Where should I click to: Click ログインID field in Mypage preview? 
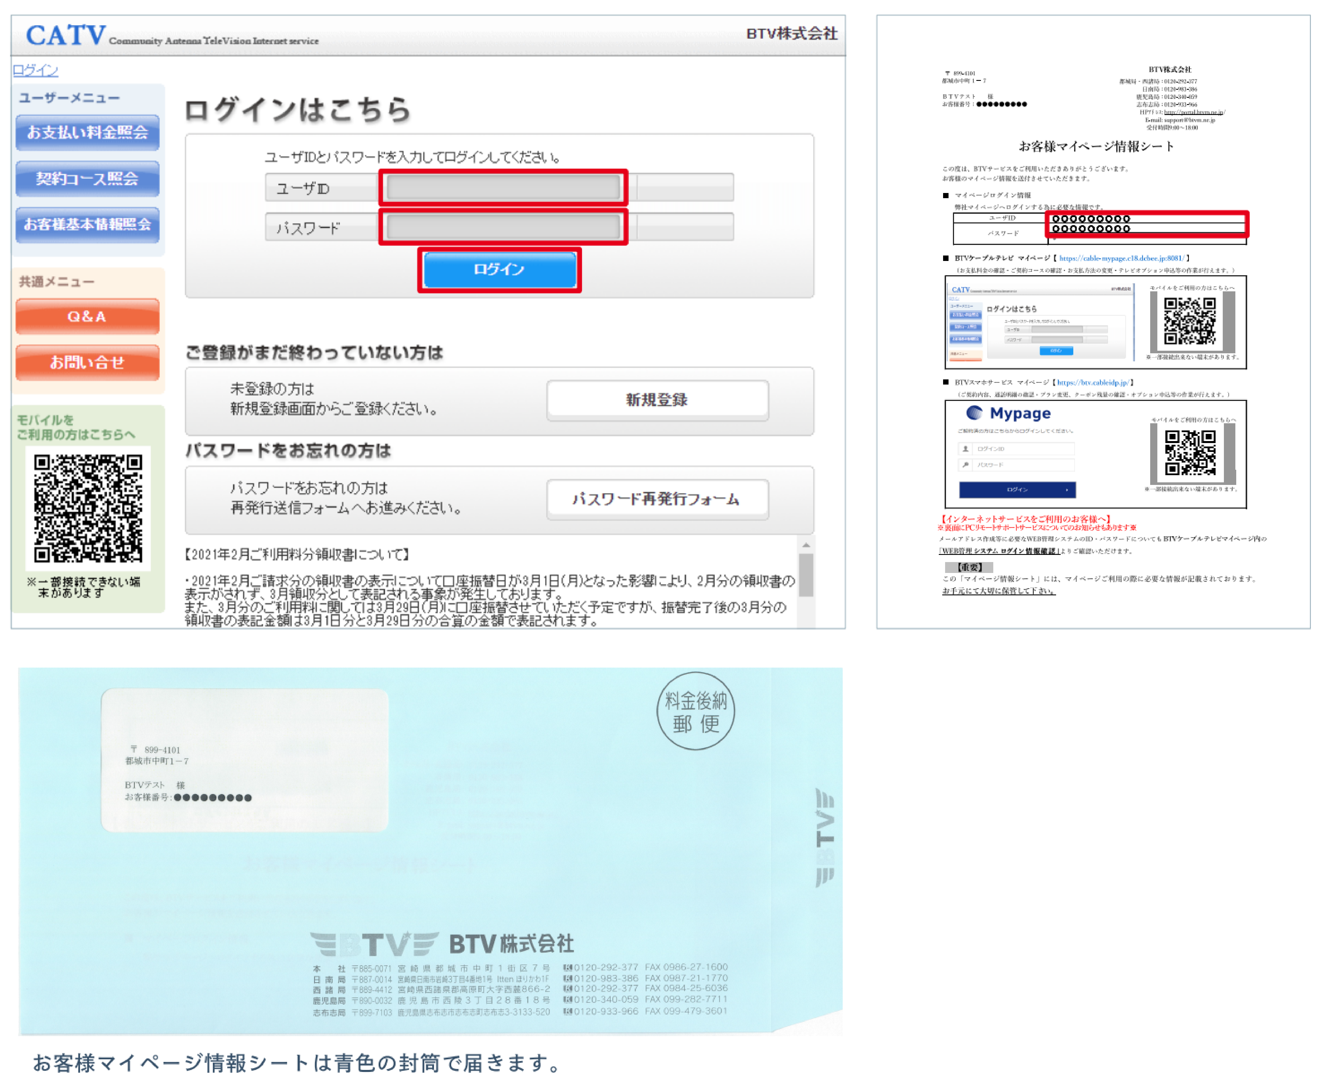(x=1017, y=449)
